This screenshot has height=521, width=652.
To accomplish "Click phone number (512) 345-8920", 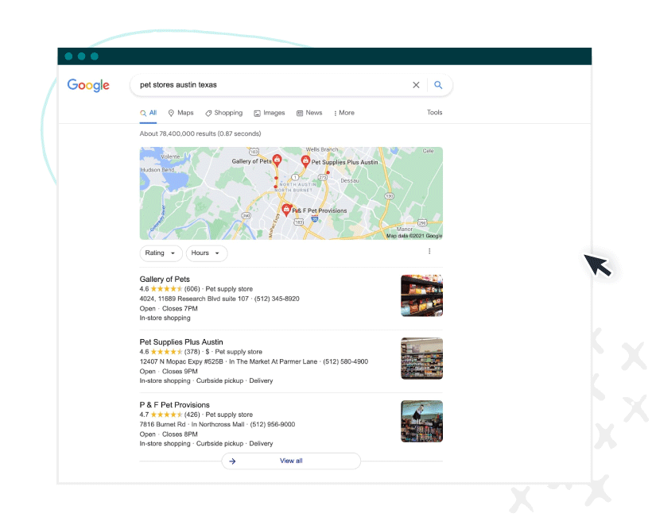I will pyautogui.click(x=277, y=299).
